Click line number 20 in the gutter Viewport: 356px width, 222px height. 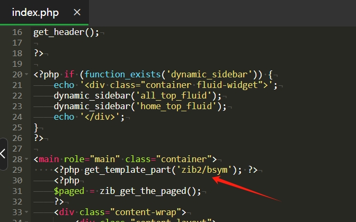(17, 75)
